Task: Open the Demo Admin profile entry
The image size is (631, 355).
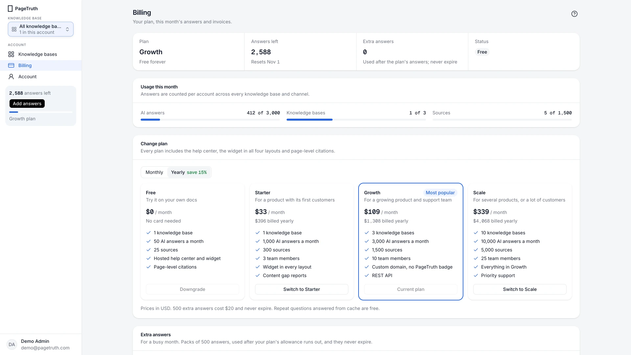Action: pyautogui.click(x=41, y=344)
